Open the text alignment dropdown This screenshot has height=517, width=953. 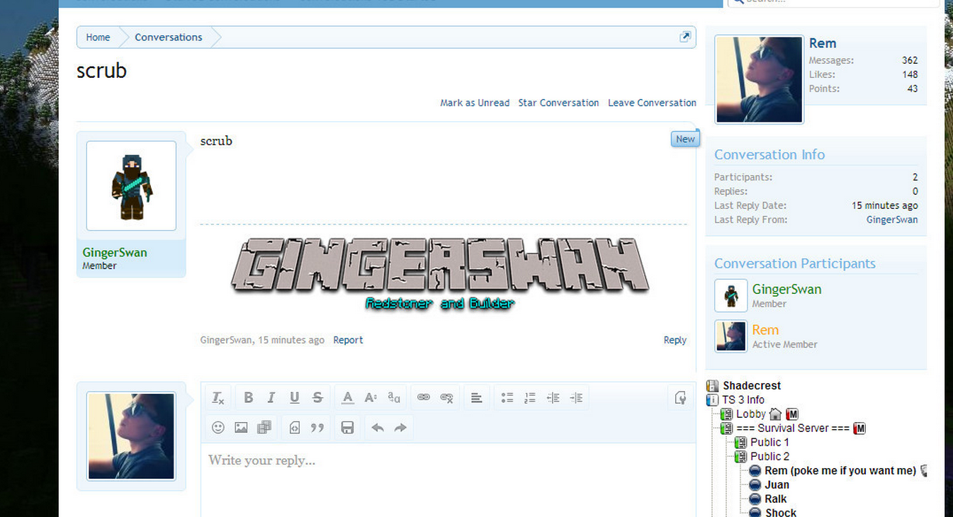[477, 398]
